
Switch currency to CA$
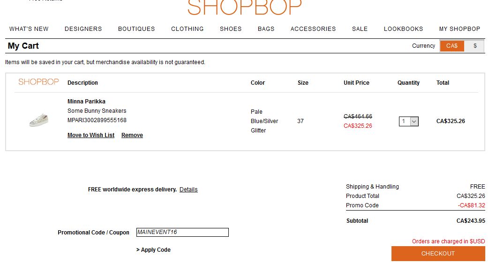click(x=451, y=46)
